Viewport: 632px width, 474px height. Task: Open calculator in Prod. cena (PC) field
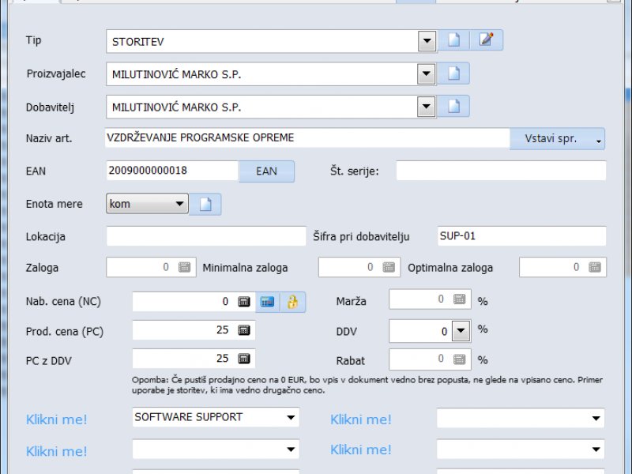[244, 330]
